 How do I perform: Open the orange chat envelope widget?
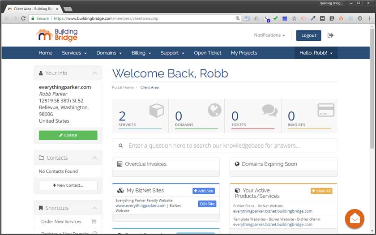(x=355, y=219)
